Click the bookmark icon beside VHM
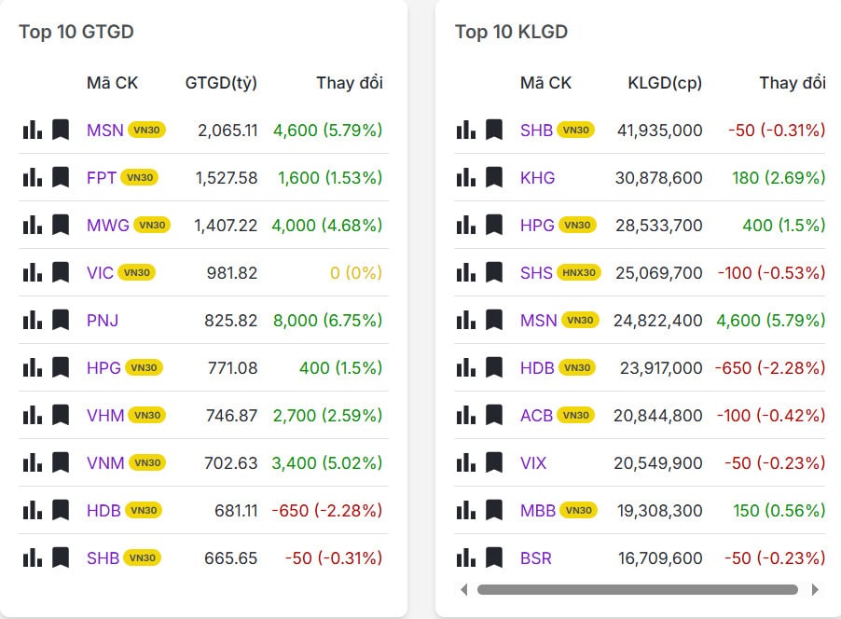 [x=61, y=415]
